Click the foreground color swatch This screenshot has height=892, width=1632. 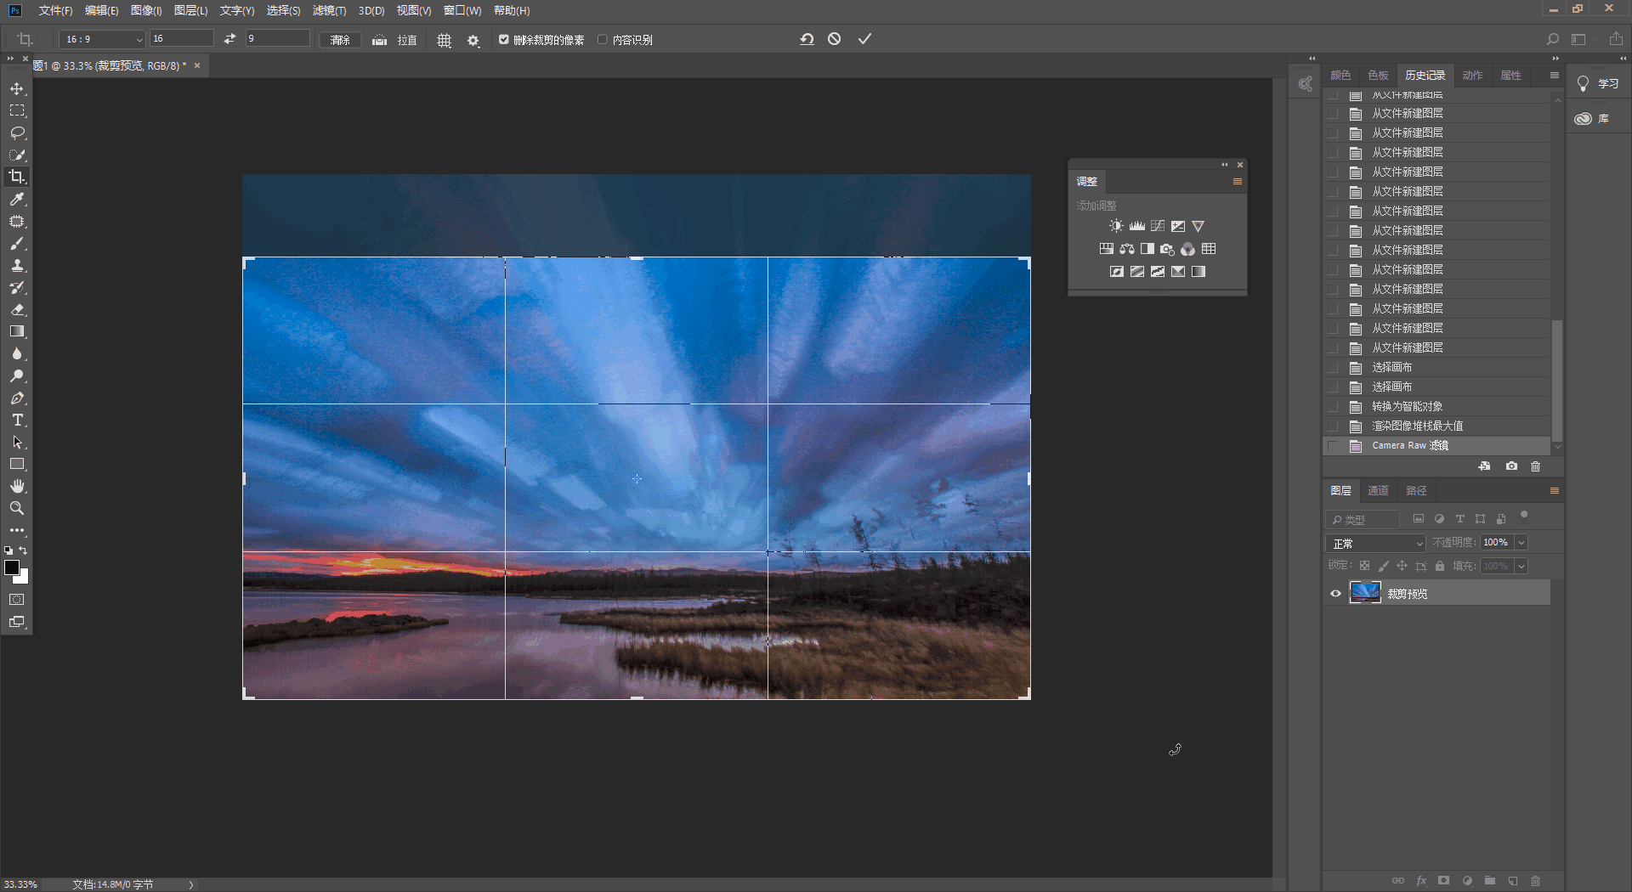[x=12, y=567]
